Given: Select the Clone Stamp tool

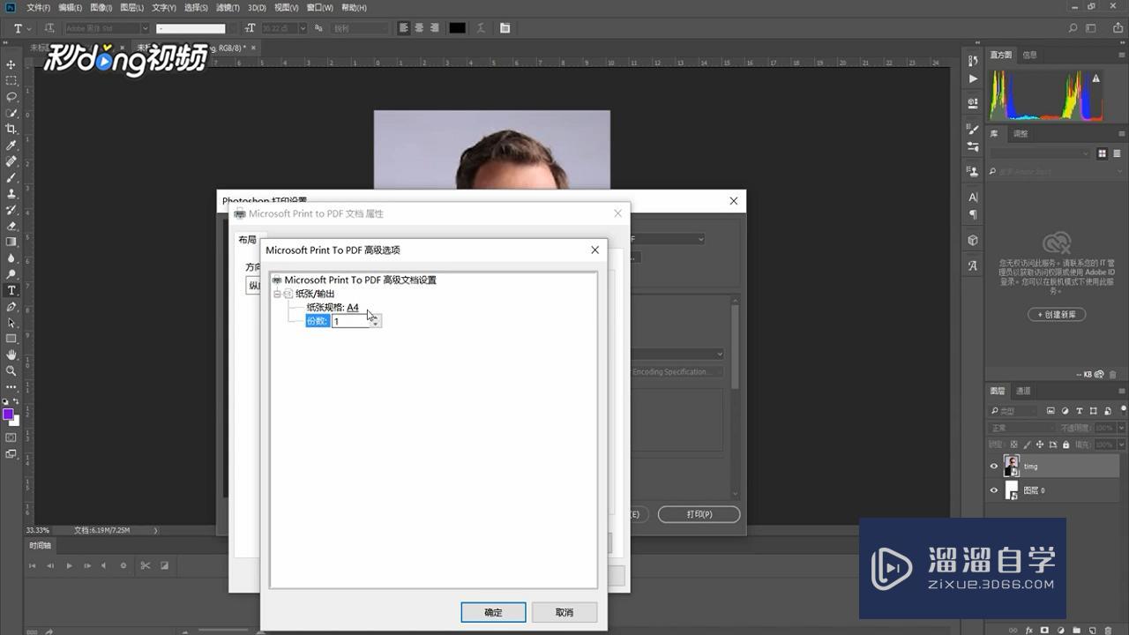Looking at the screenshot, I should (11, 193).
